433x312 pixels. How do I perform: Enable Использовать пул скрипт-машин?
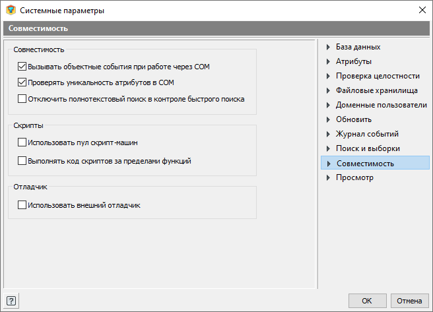click(x=22, y=142)
